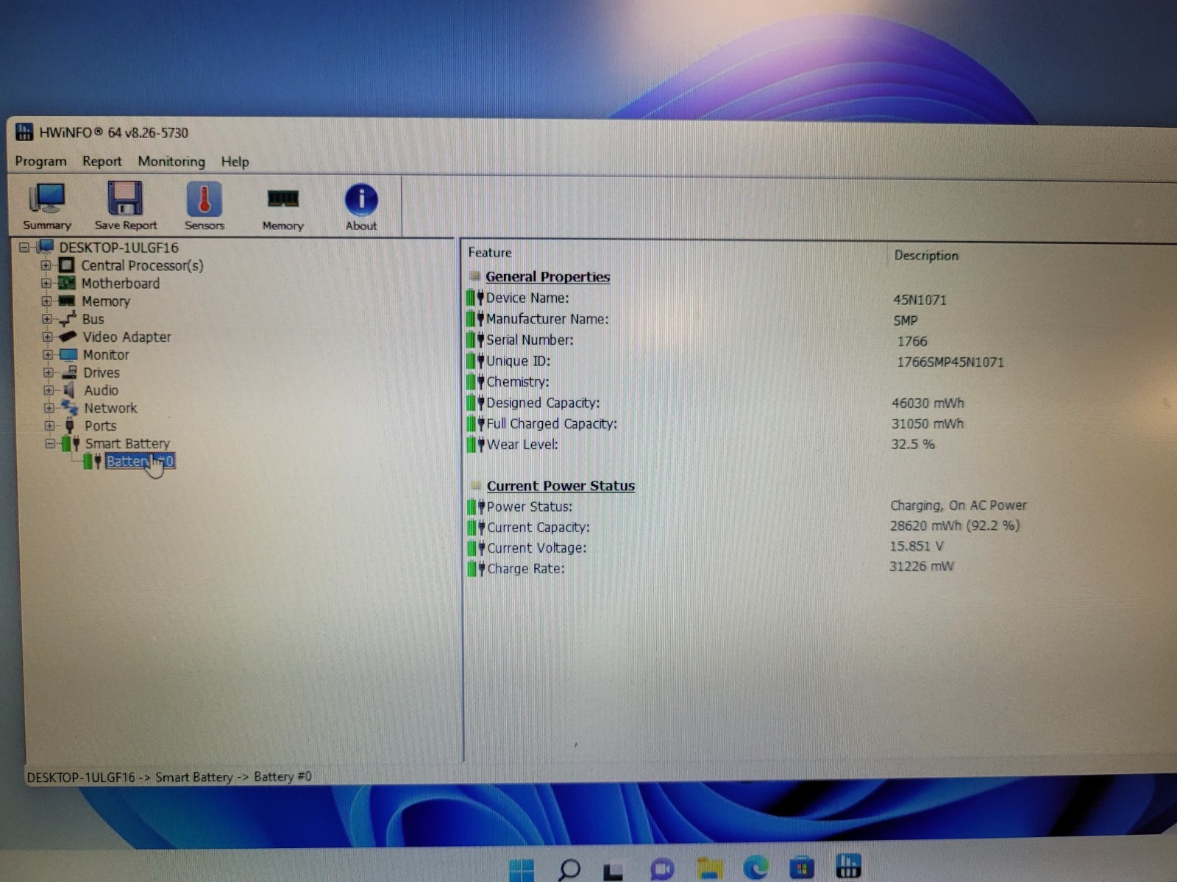Expand the Ports tree node
Image resolution: width=1177 pixels, height=882 pixels.
coord(49,425)
